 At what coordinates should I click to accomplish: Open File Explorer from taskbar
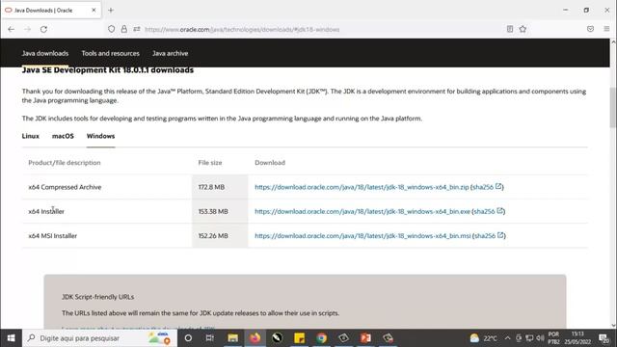233,338
